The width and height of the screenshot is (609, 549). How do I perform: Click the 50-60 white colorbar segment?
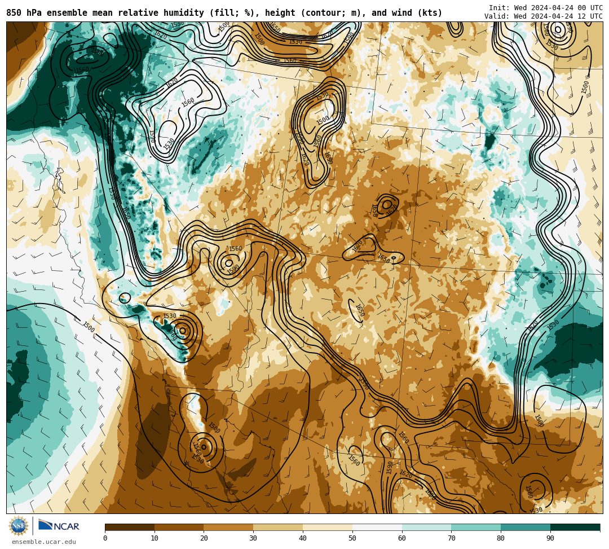click(377, 527)
